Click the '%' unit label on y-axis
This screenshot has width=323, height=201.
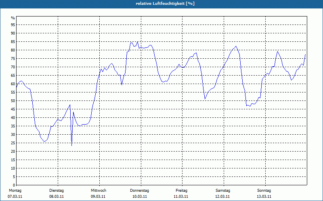[13, 18]
